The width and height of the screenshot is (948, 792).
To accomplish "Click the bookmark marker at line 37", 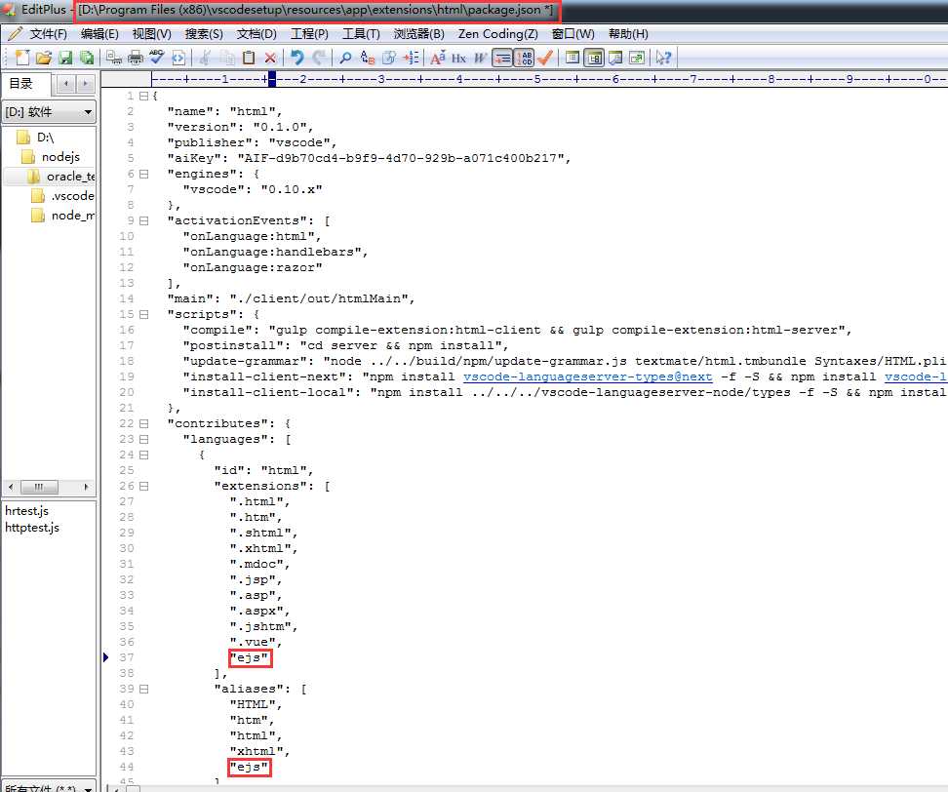I will pos(105,657).
